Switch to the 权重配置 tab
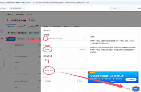Image resolution: width=141 pixels, height=92 pixels. (x=46, y=27)
